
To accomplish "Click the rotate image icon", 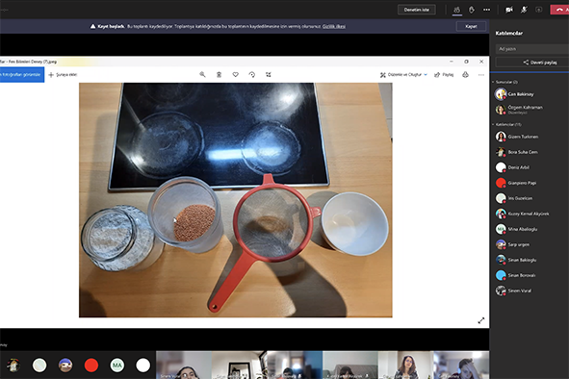I will click(x=252, y=74).
